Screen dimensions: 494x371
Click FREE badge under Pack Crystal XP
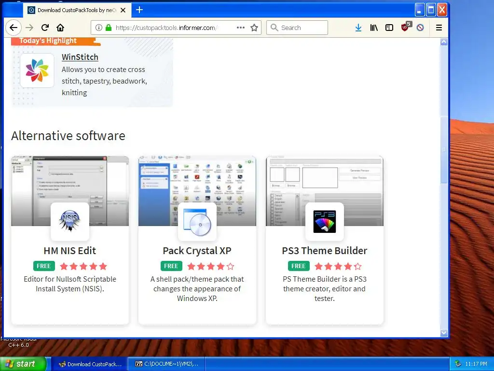(x=171, y=266)
